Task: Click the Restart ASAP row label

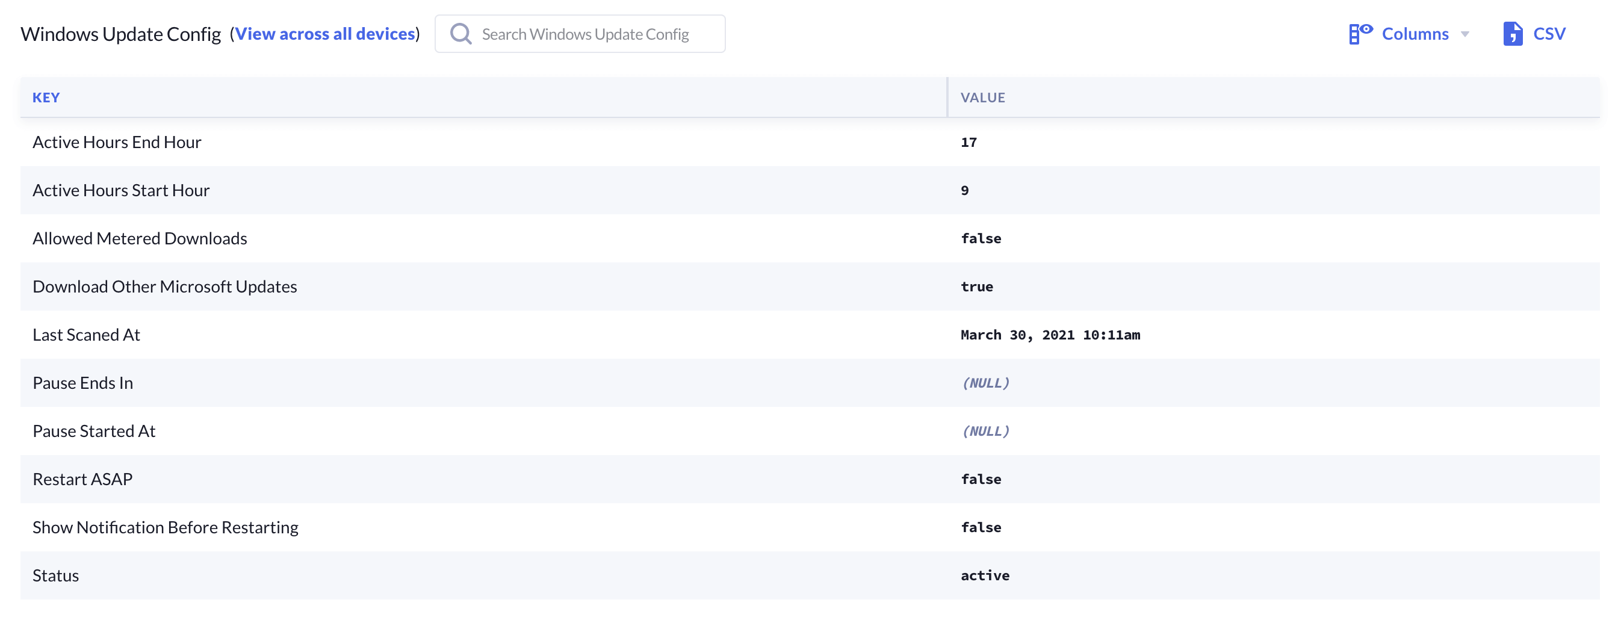Action: tap(82, 480)
